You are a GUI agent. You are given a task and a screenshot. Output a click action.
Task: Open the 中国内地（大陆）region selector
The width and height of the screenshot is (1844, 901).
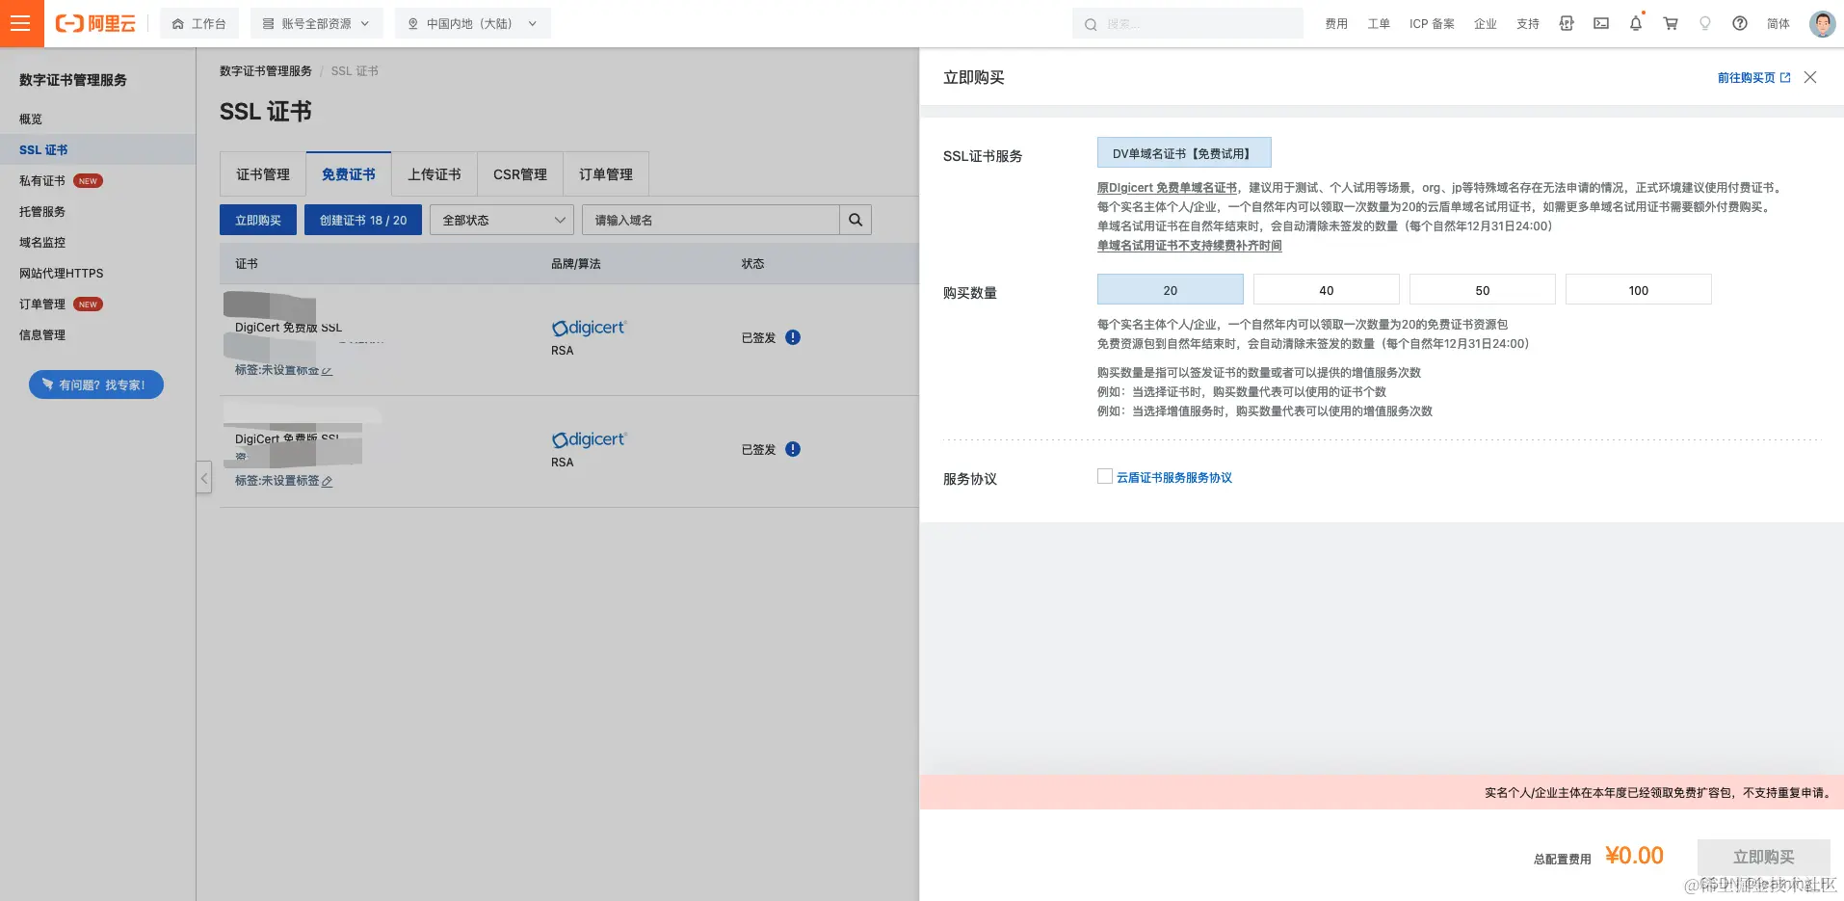click(x=471, y=22)
